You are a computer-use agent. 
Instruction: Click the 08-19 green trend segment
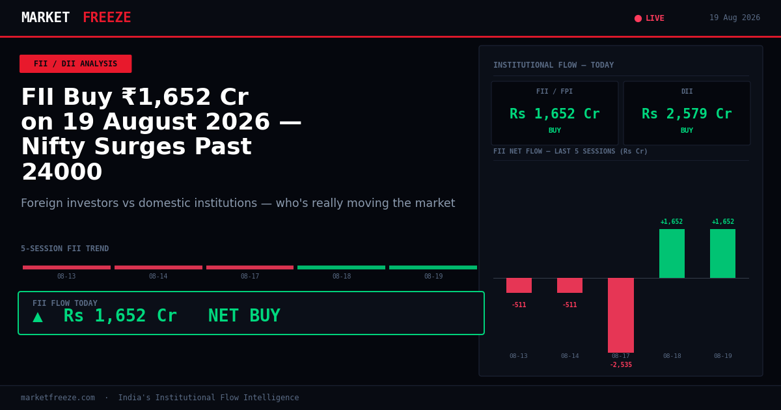click(433, 267)
